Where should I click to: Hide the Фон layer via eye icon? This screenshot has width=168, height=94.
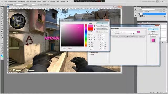[138, 16]
